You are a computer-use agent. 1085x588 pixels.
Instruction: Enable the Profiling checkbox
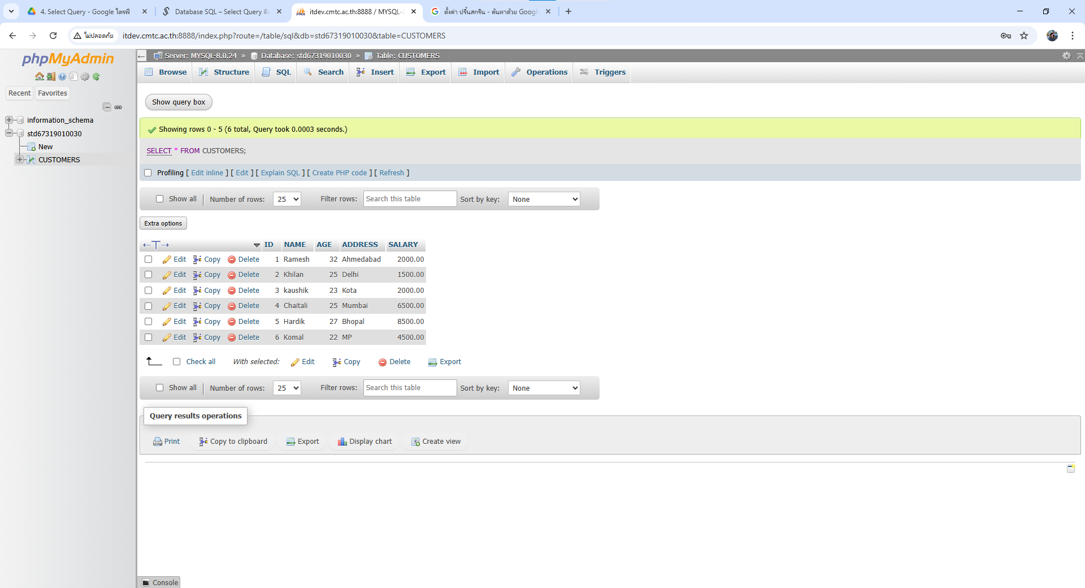point(148,173)
